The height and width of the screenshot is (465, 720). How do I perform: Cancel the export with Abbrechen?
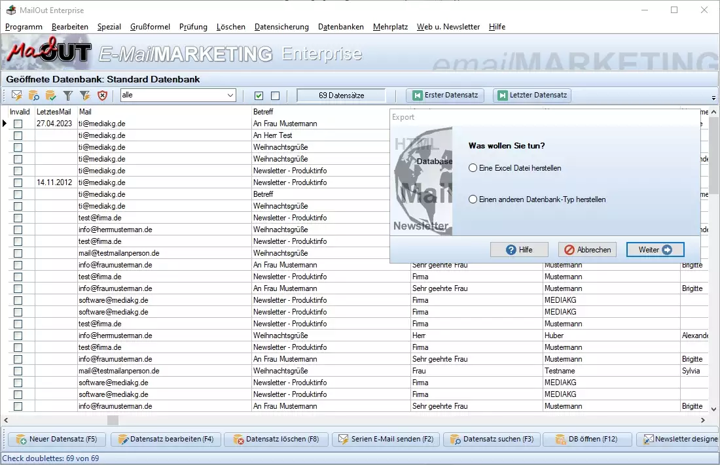(x=587, y=250)
